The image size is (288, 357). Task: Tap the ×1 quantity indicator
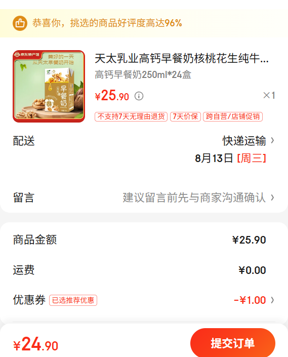269,95
